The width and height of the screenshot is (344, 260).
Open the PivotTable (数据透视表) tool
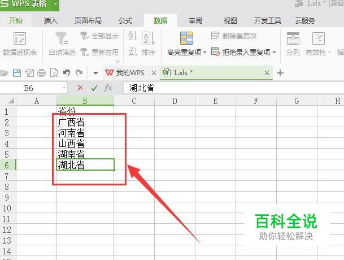20,44
